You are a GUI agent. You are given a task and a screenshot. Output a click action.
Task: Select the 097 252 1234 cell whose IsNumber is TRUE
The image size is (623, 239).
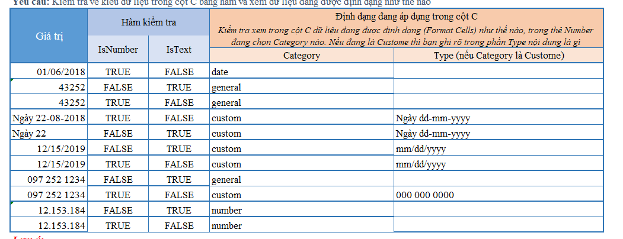pyautogui.click(x=49, y=195)
